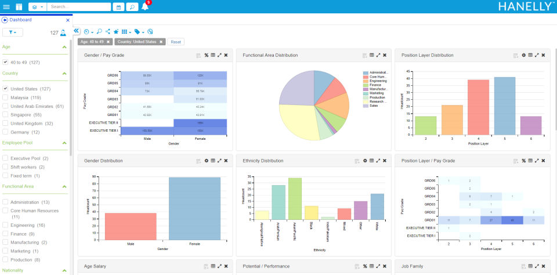Collapse the sidebar with the double chevron

pyautogui.click(x=76, y=31)
